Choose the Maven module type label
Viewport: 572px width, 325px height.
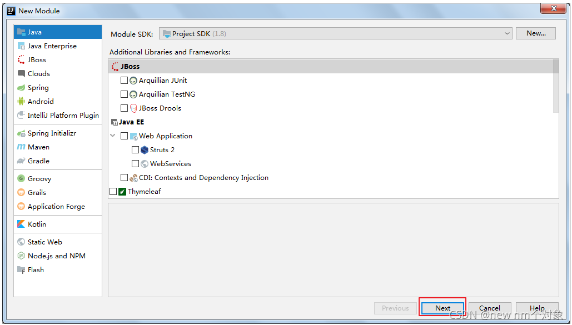click(38, 147)
